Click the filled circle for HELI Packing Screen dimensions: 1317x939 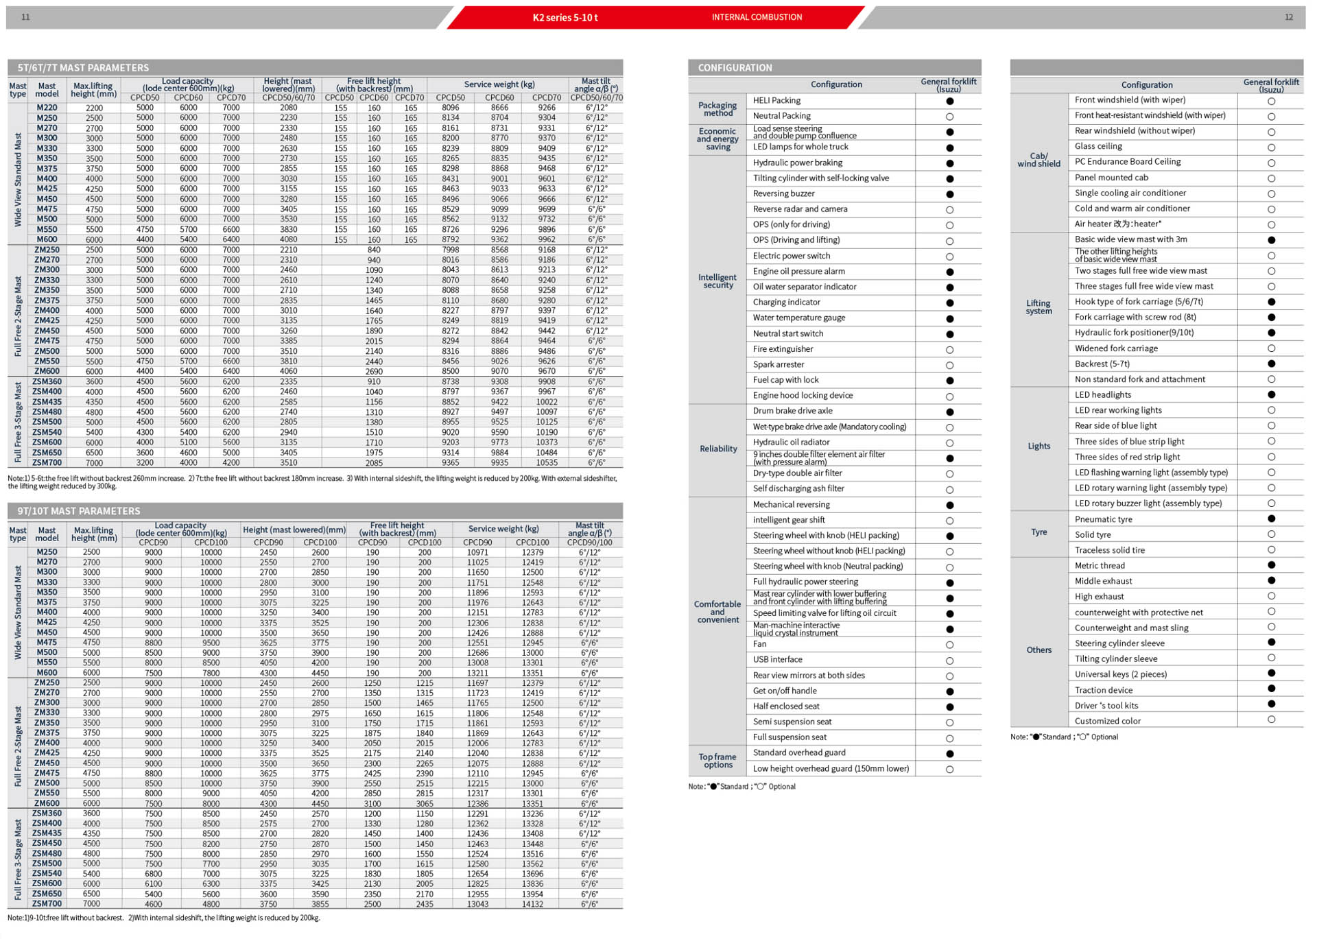[949, 101]
